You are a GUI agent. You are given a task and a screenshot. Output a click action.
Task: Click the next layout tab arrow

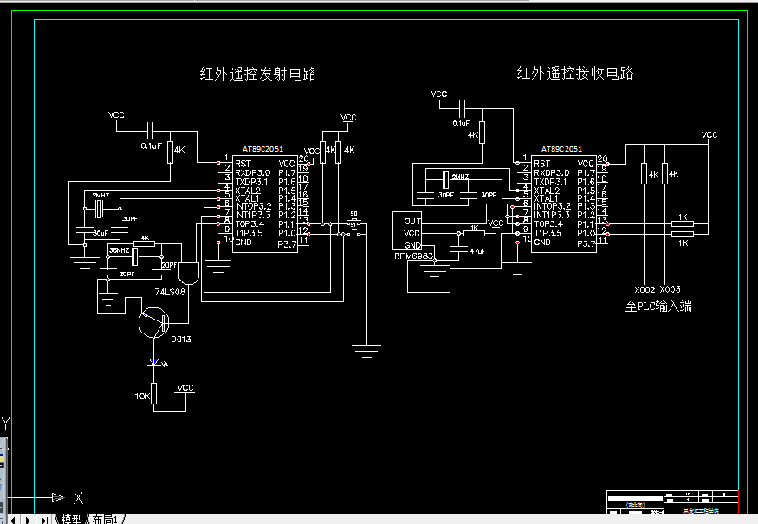coord(29,520)
